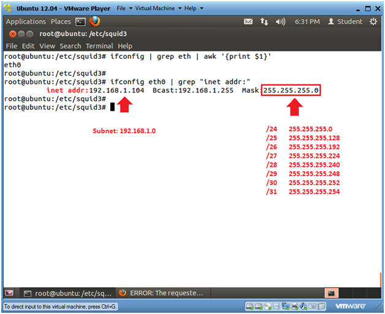Click the display device icon in the VMware status bar
The width and height of the screenshot is (385, 314).
click(x=312, y=306)
